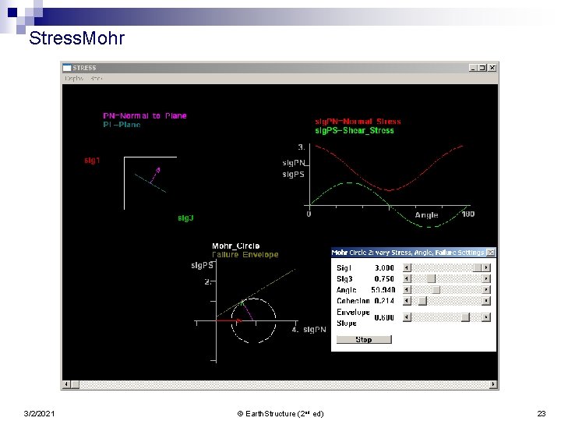This screenshot has width=561, height=421.
Task: Click the Sig3 slider left arrow
Action: (x=407, y=278)
